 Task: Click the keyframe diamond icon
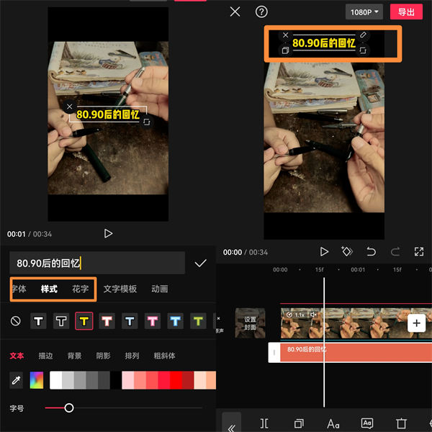click(347, 251)
